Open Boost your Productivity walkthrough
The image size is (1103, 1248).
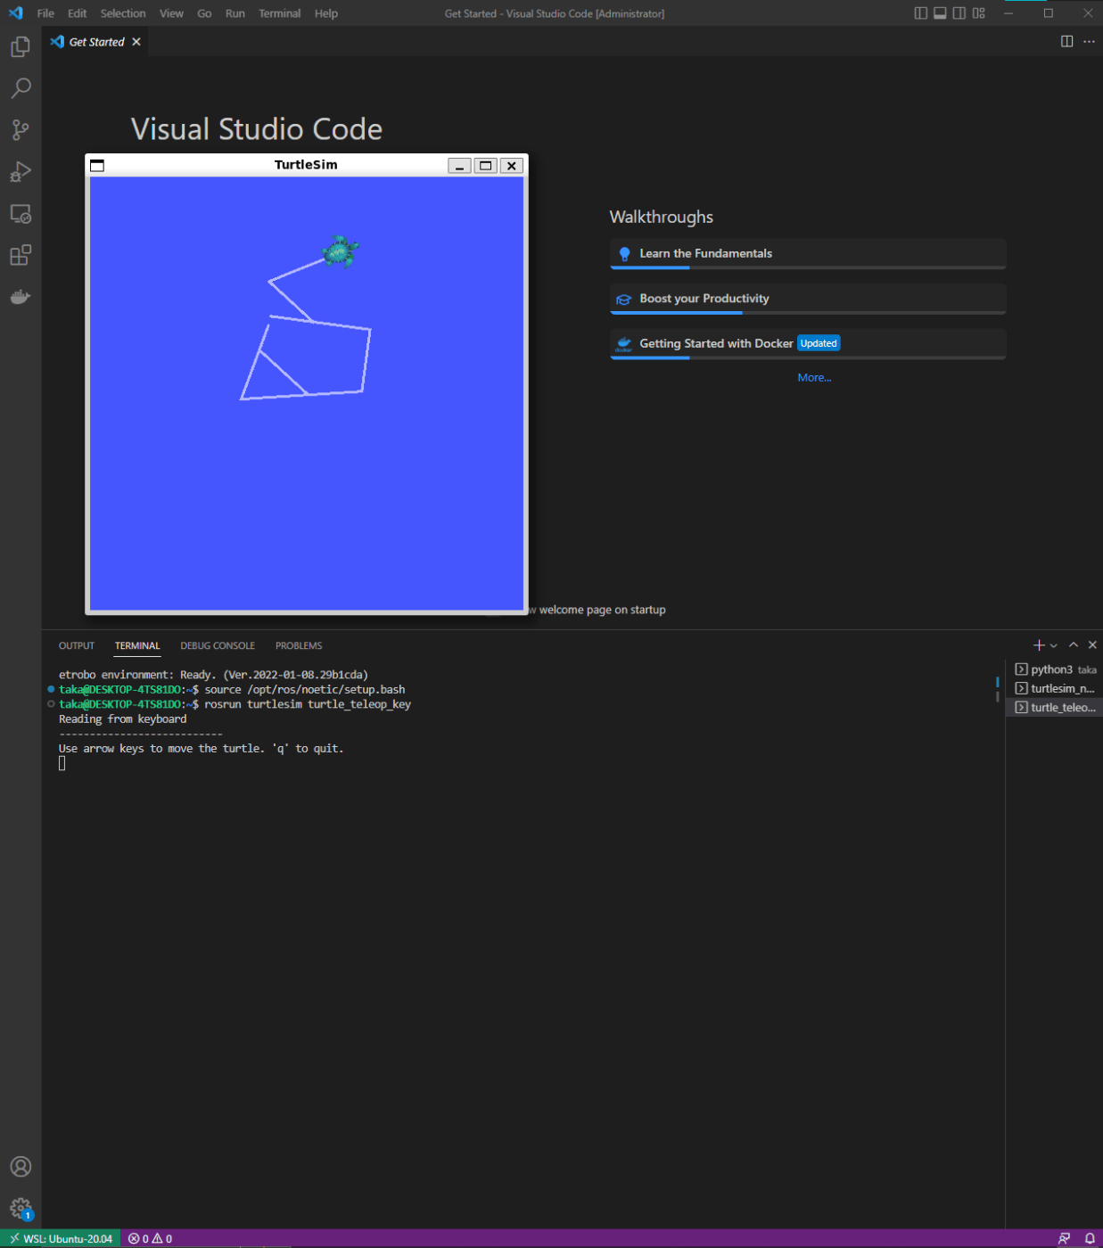point(808,299)
